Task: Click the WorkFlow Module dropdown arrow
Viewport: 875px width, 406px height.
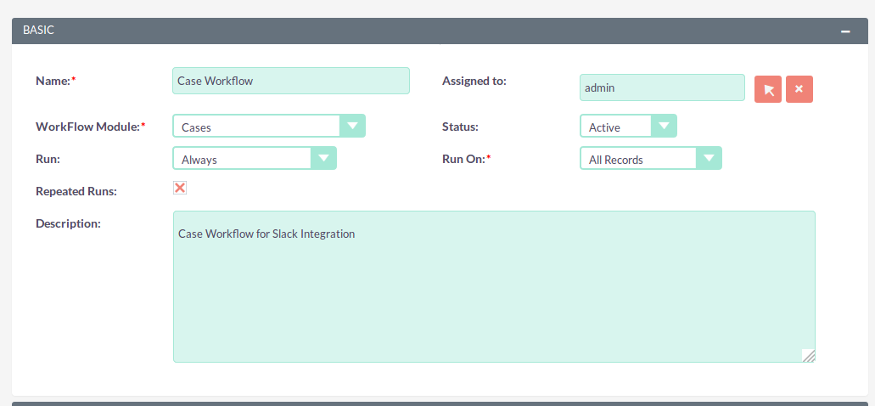Action: (352, 126)
